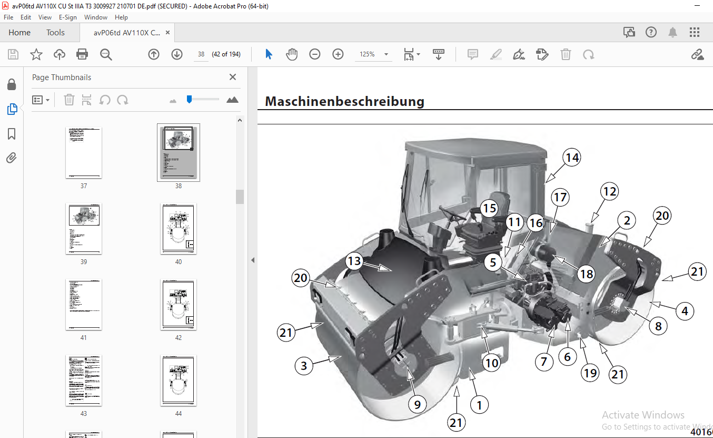
Task: Select the avP06td AV110X document tab
Action: (x=127, y=33)
